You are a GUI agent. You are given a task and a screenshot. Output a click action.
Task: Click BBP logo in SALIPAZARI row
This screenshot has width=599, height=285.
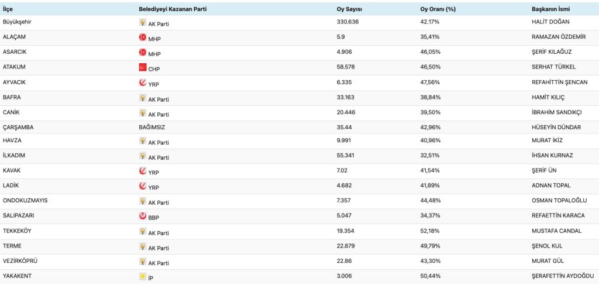tap(143, 216)
